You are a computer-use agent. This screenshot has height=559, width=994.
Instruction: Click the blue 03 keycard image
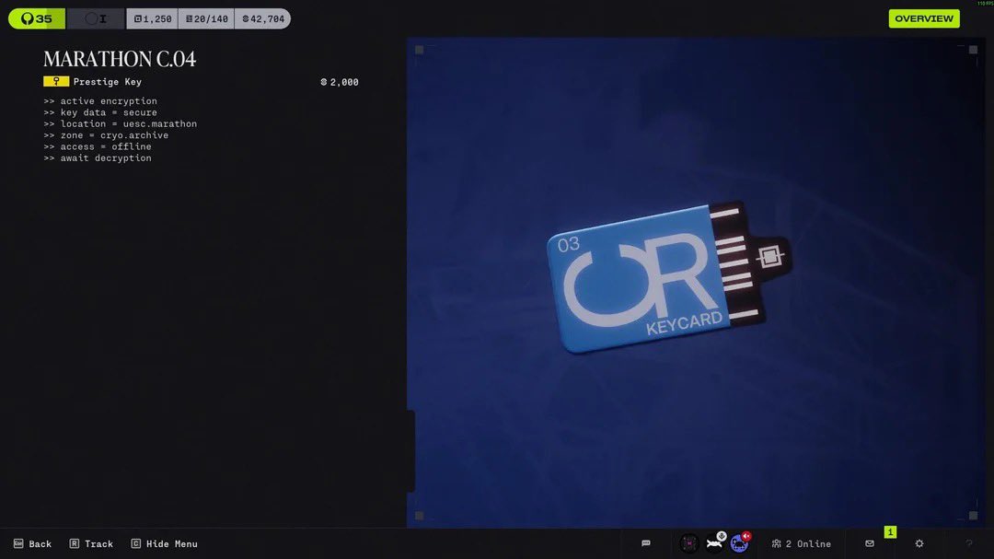(x=668, y=276)
